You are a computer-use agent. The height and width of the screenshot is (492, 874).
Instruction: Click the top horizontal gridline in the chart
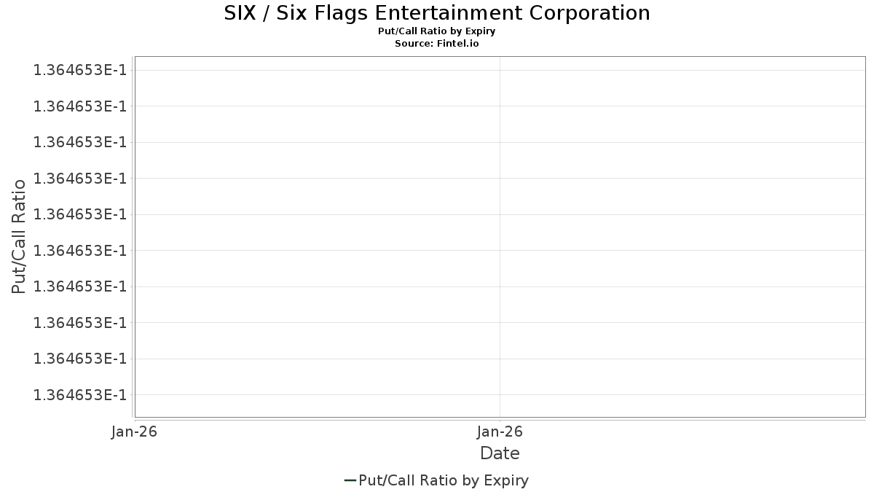(500, 70)
